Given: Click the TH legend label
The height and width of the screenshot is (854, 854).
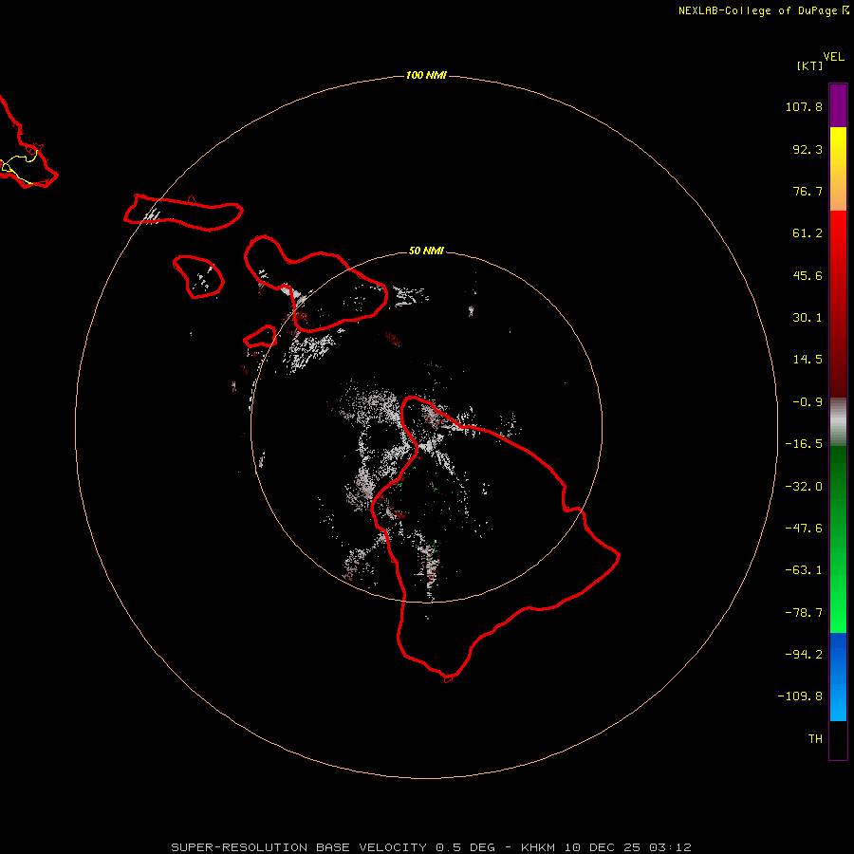Looking at the screenshot, I should click(815, 739).
